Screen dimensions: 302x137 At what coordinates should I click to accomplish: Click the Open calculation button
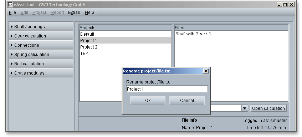pos(268,108)
